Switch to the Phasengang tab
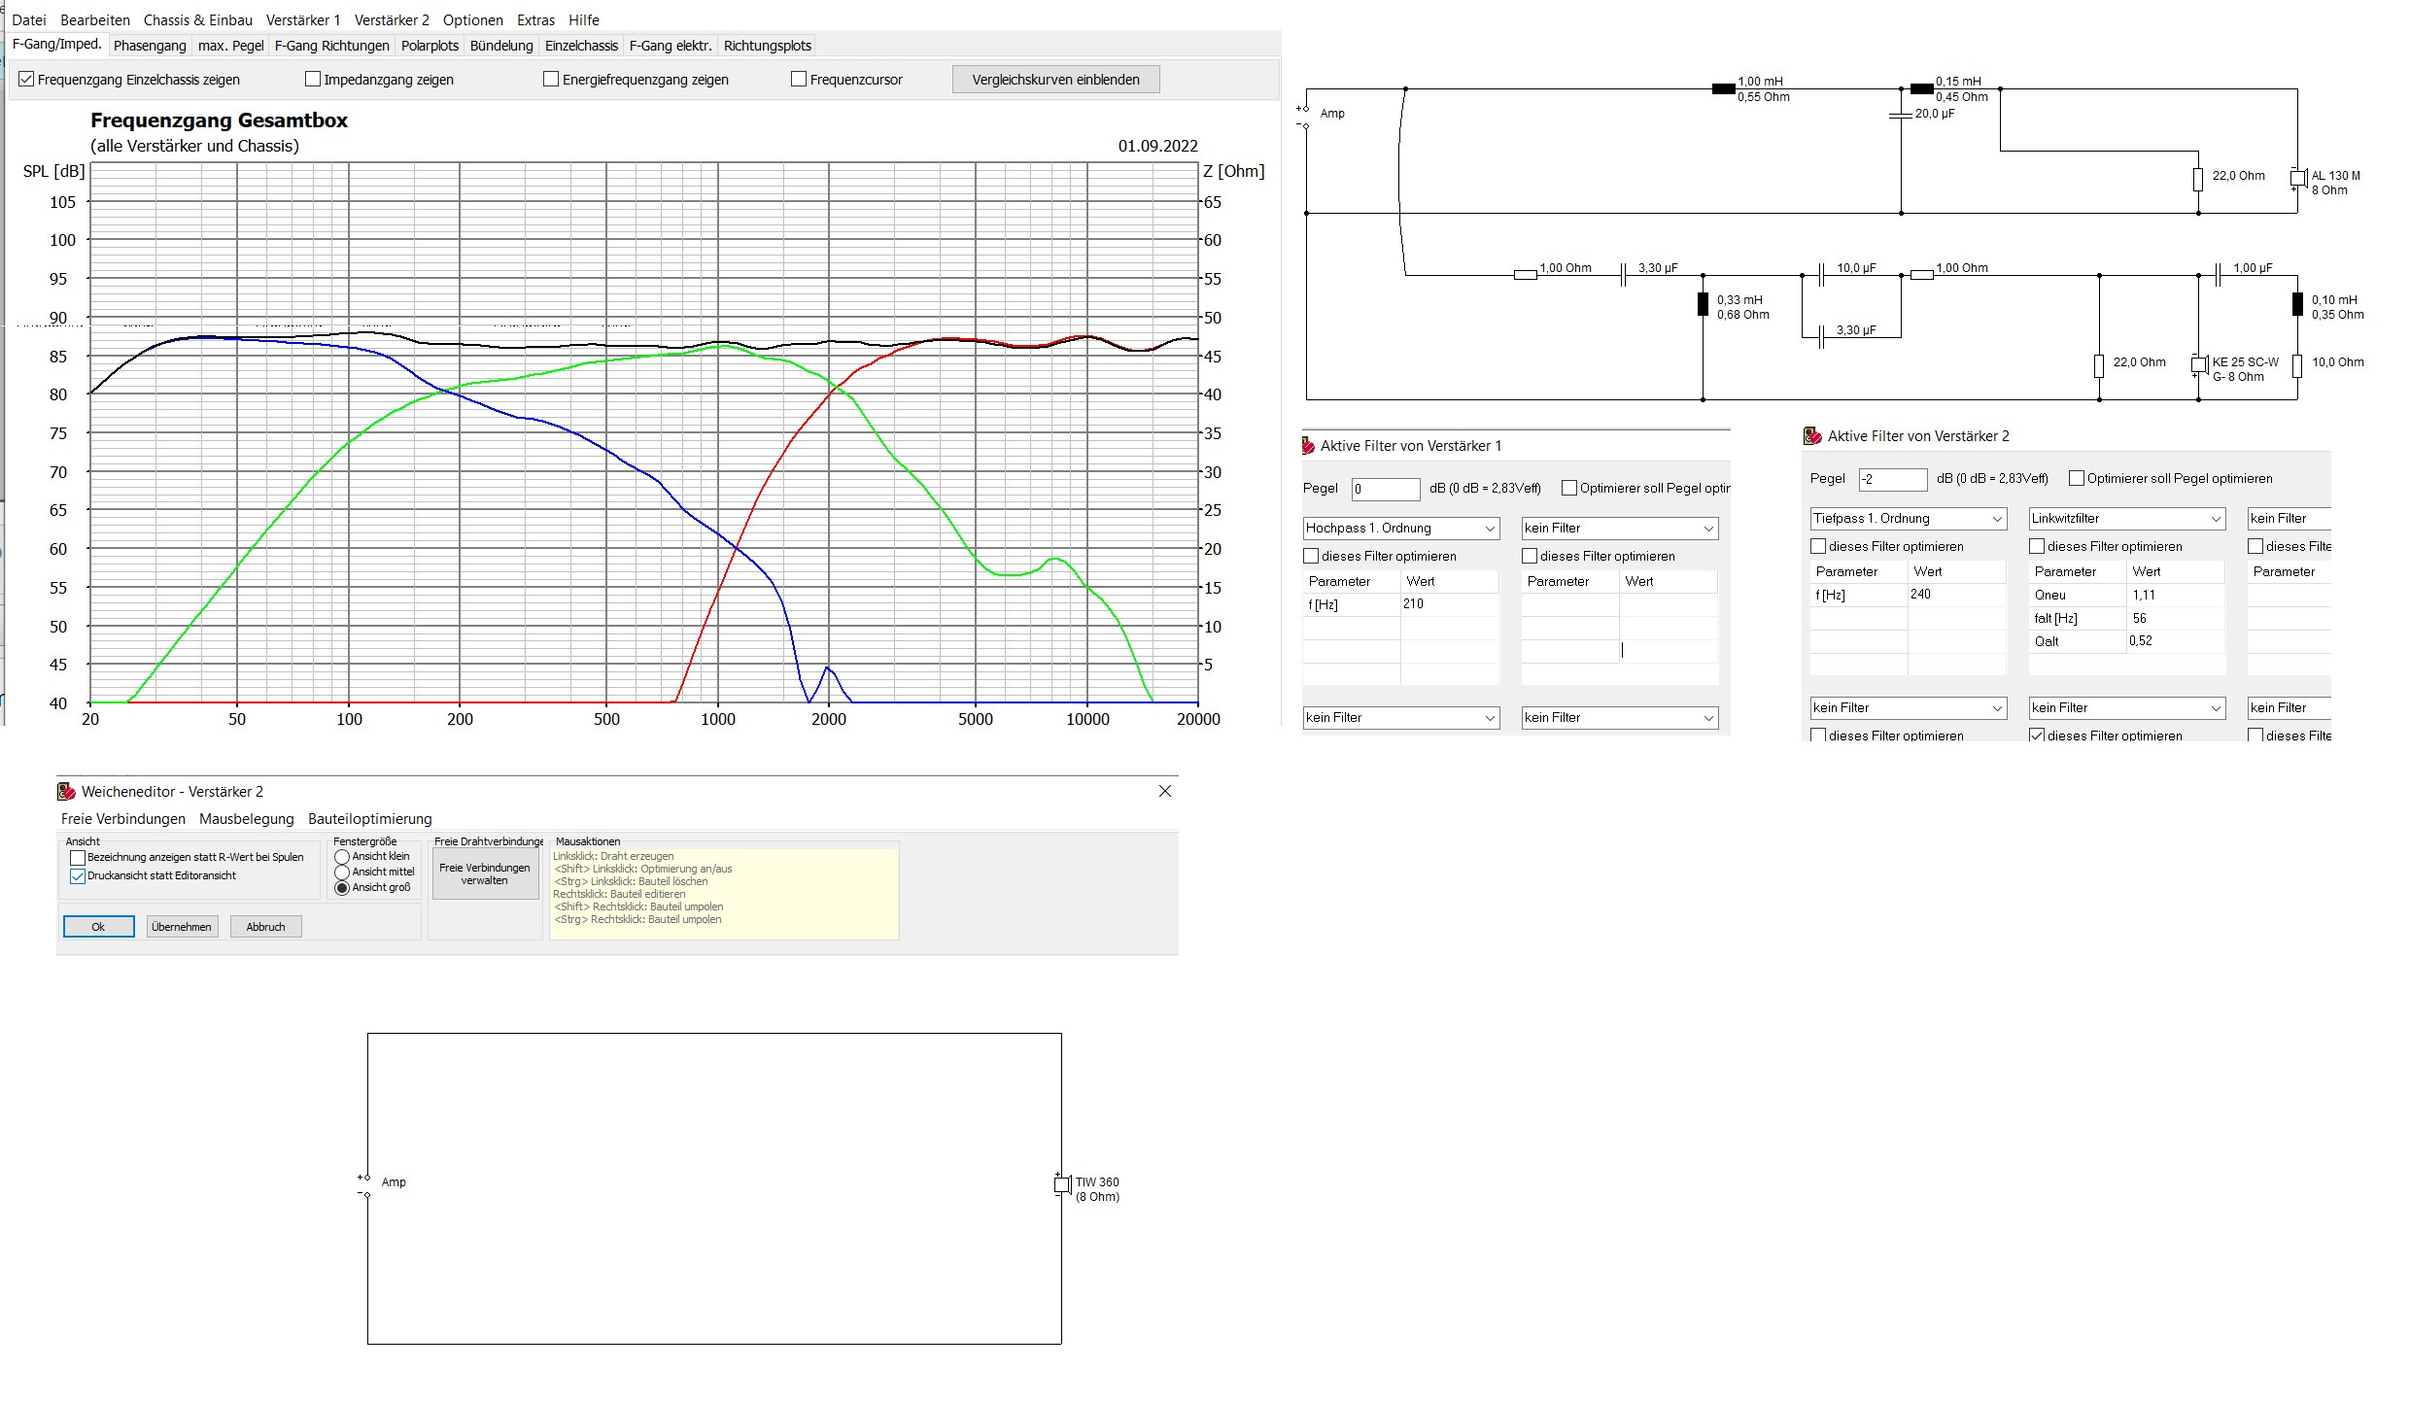Image resolution: width=2410 pixels, height=1403 pixels. (x=150, y=46)
